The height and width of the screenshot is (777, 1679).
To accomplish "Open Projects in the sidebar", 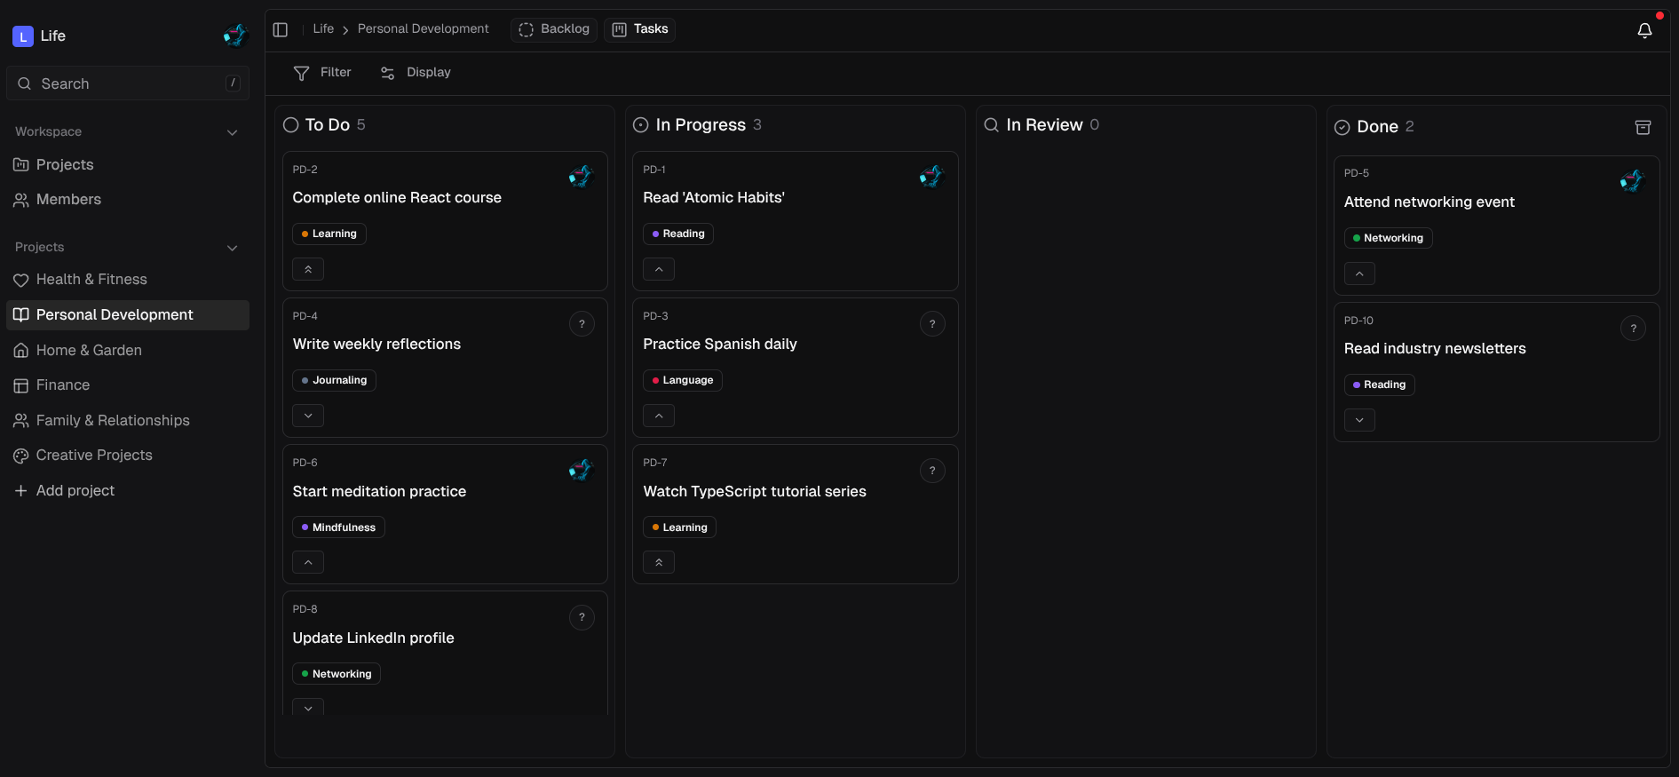I will pos(128,165).
